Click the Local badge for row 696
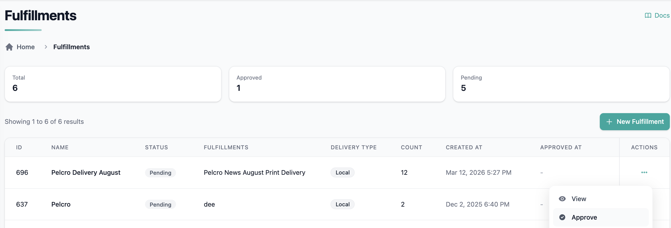The image size is (671, 228). click(x=342, y=172)
